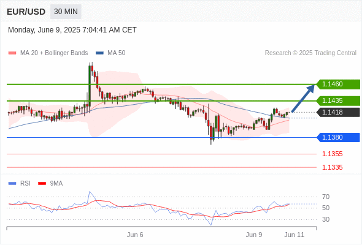
Task: Click the red 1.1335 support label
Action: 332,167
